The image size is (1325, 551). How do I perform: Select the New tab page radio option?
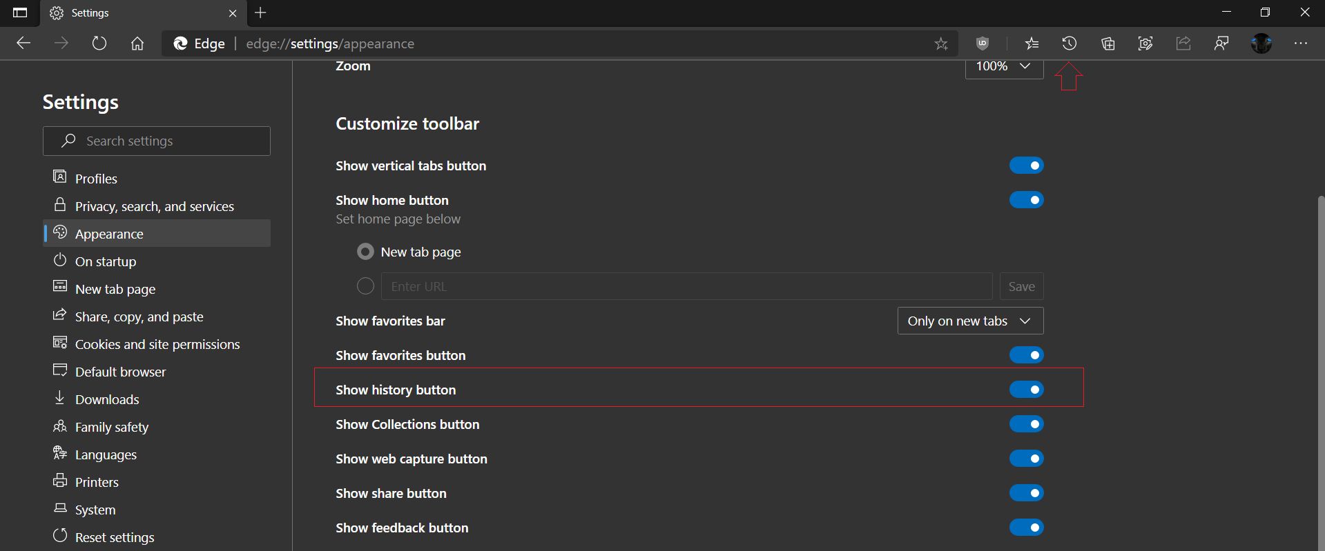[x=365, y=252]
